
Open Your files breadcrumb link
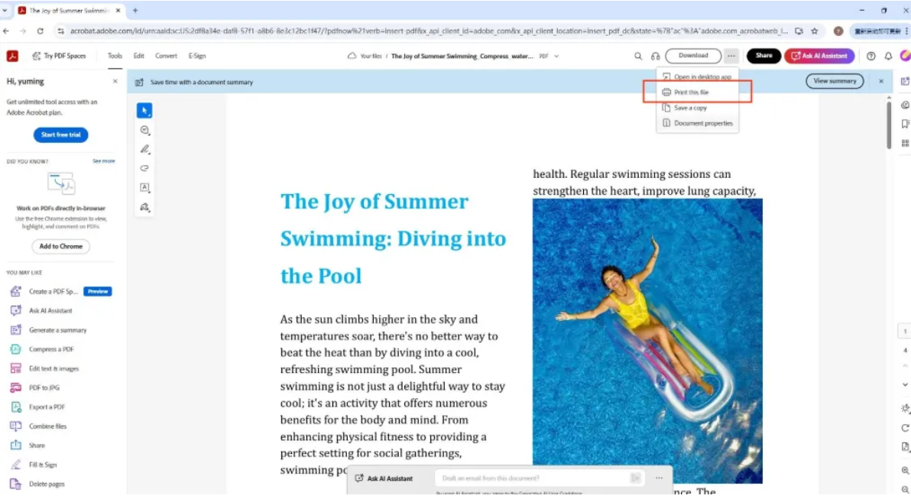click(x=371, y=57)
